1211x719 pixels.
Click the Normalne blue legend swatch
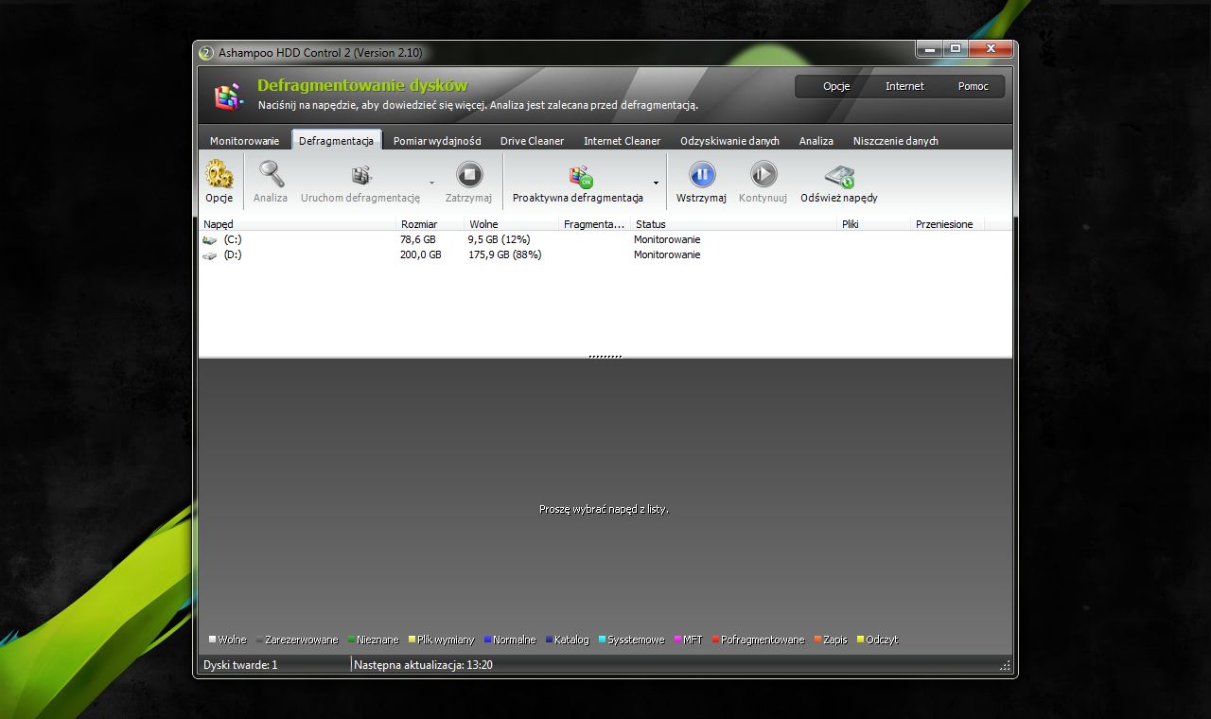[488, 640]
